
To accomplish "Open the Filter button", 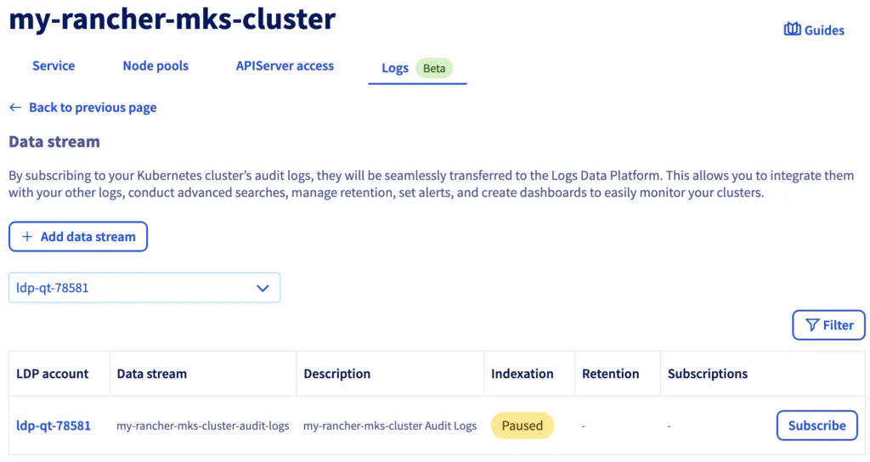I will point(828,325).
